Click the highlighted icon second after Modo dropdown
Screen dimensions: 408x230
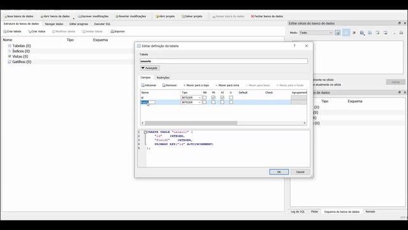click(346, 33)
